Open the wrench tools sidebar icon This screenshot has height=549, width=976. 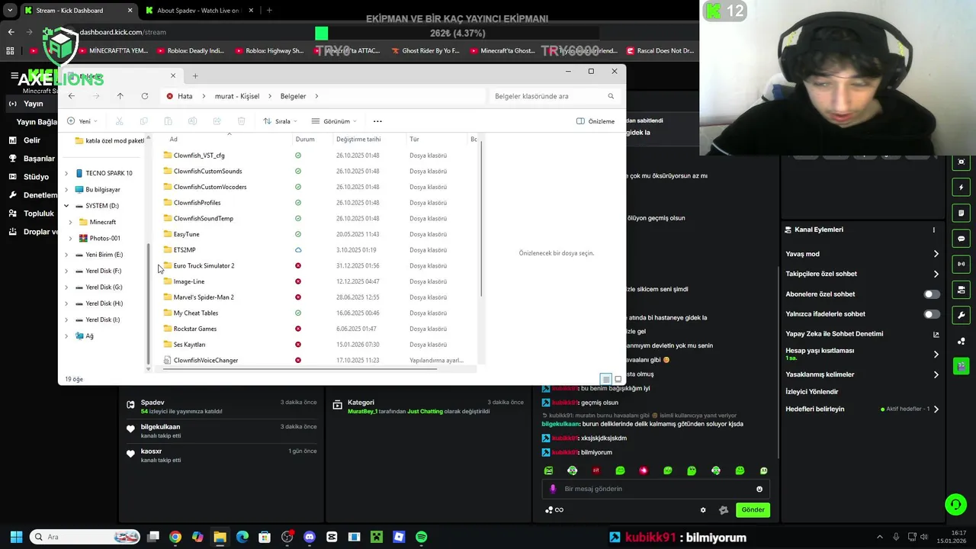pyautogui.click(x=962, y=316)
